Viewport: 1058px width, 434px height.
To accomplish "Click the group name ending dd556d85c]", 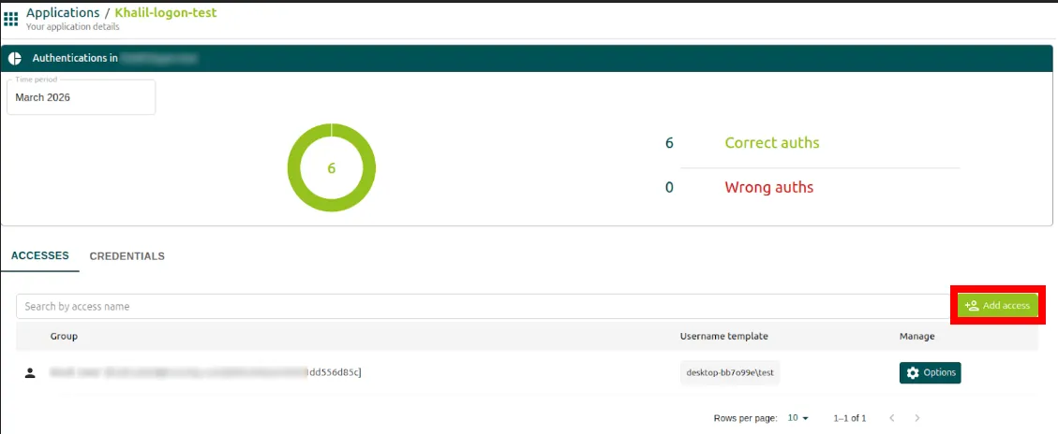I will point(206,372).
